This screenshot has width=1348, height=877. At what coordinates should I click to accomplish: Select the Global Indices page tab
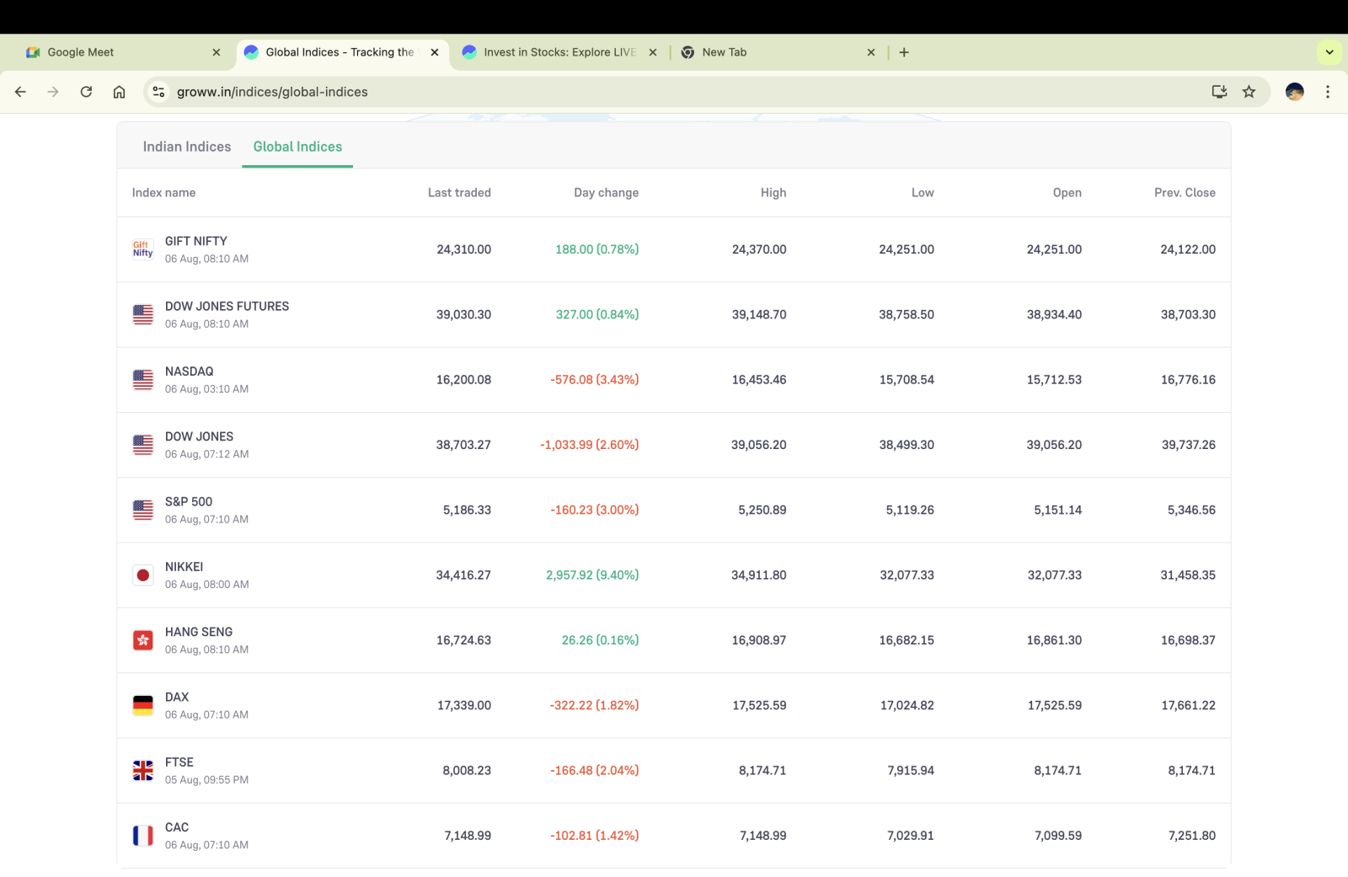point(297,147)
